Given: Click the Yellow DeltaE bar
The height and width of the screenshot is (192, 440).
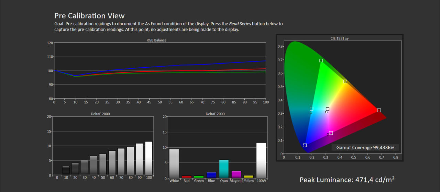Looking at the screenshot, I should 249,177.
